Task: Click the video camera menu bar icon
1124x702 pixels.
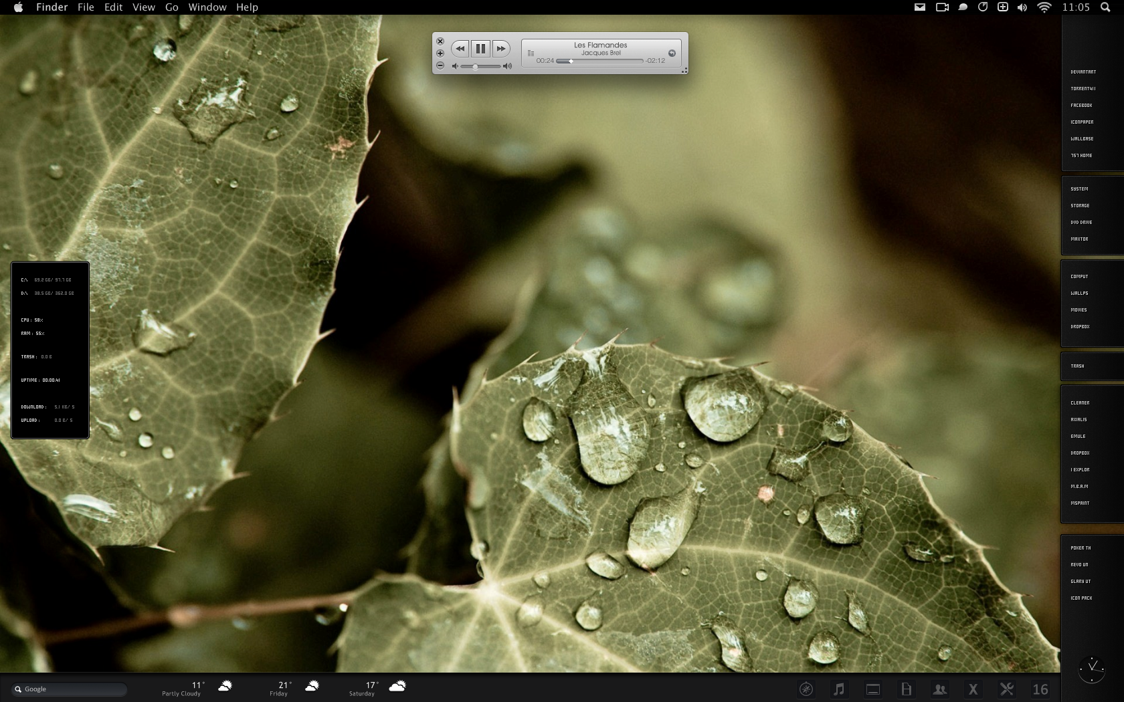Action: [942, 7]
